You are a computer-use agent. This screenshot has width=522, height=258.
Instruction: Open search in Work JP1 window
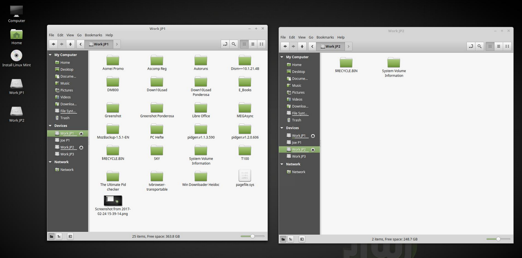pos(234,44)
